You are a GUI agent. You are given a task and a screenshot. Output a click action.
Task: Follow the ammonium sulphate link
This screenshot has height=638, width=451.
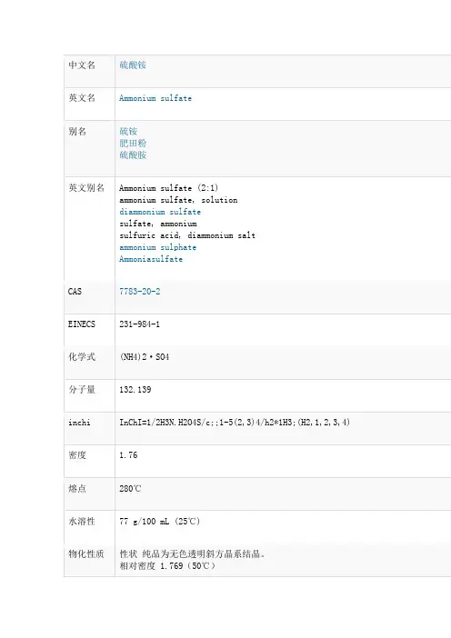tap(157, 247)
